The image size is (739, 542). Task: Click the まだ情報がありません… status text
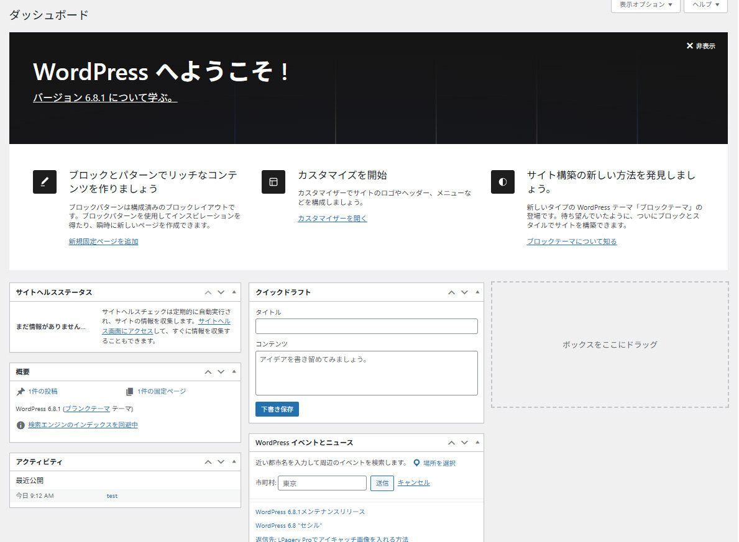click(51, 327)
